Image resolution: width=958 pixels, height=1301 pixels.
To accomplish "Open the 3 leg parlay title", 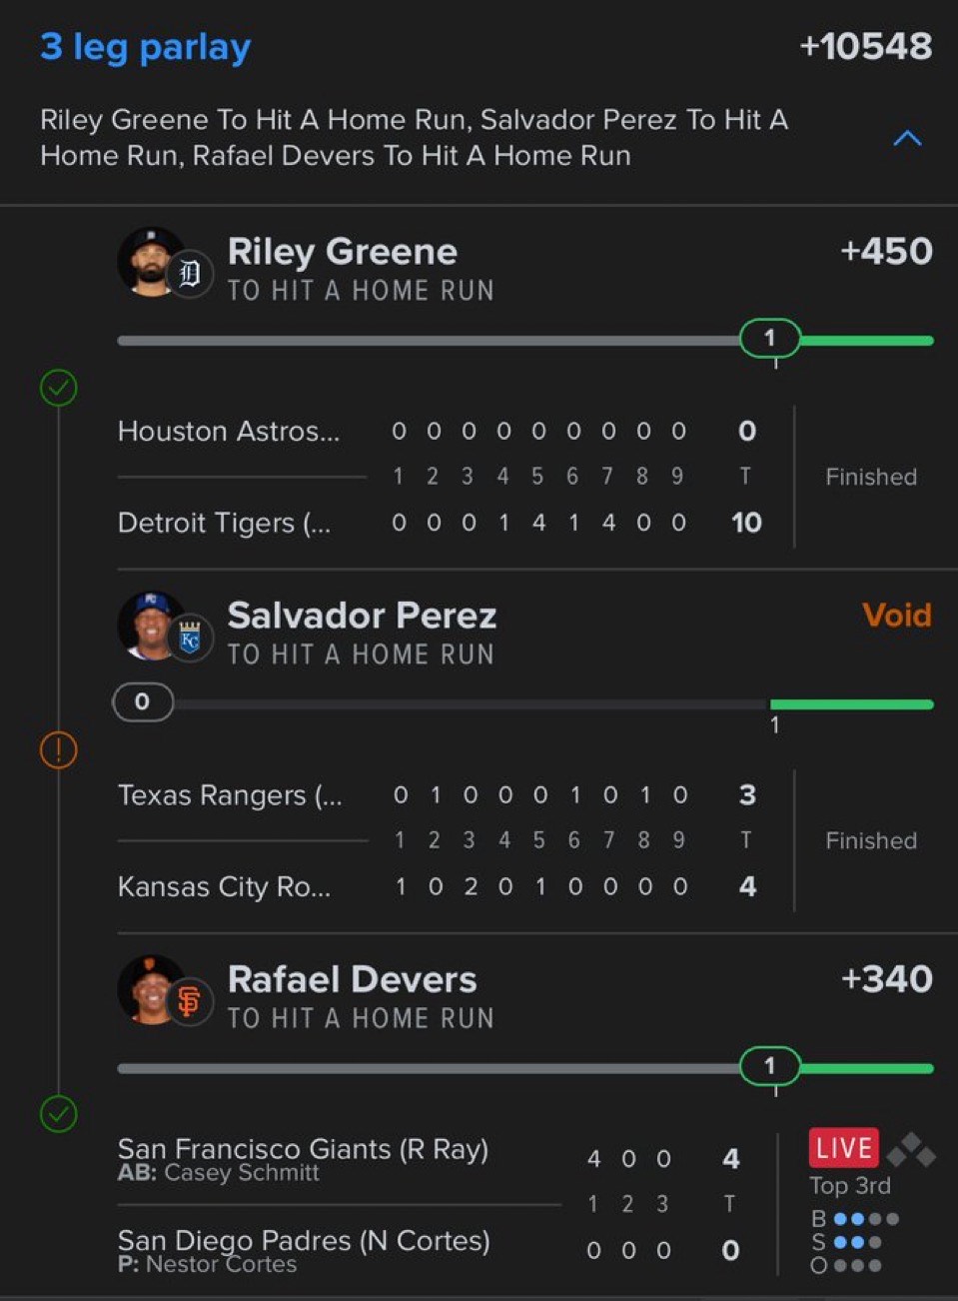I will (x=146, y=47).
